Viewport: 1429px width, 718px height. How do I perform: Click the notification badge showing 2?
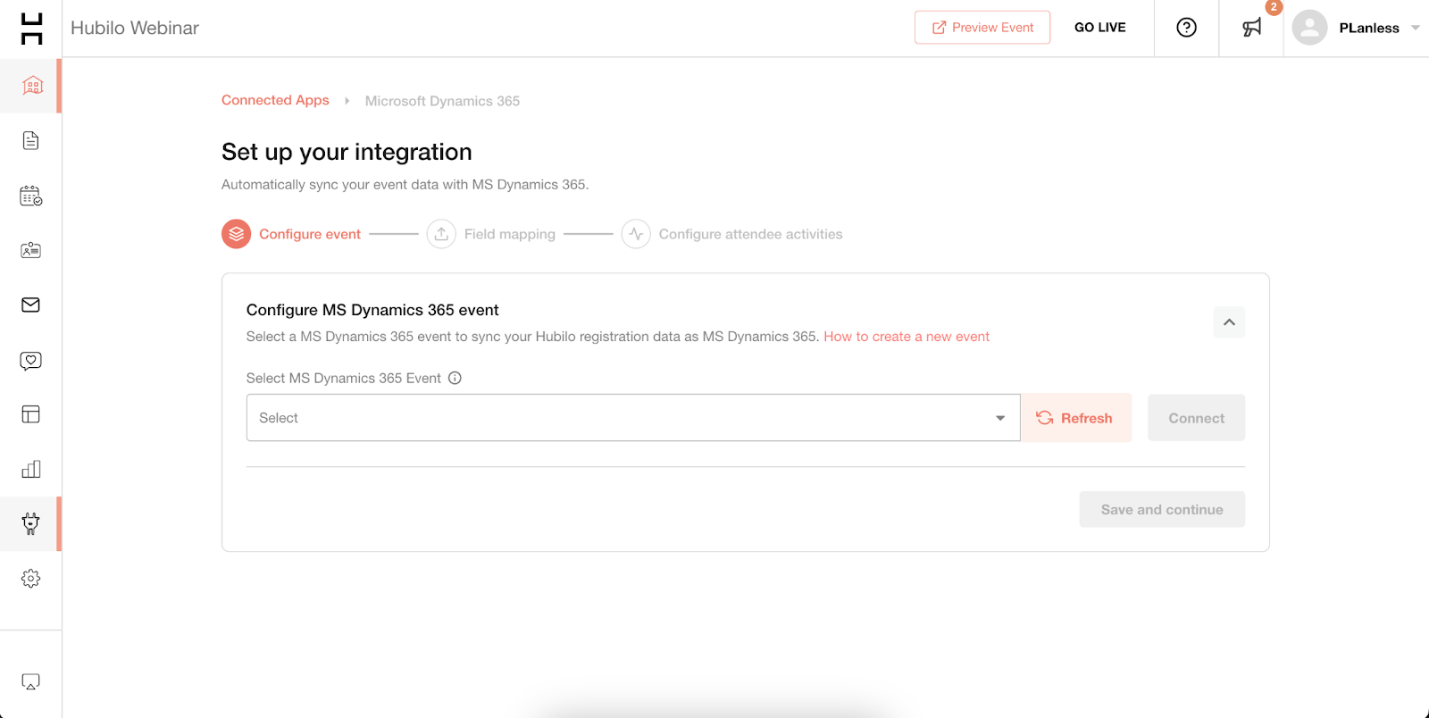pos(1274,7)
